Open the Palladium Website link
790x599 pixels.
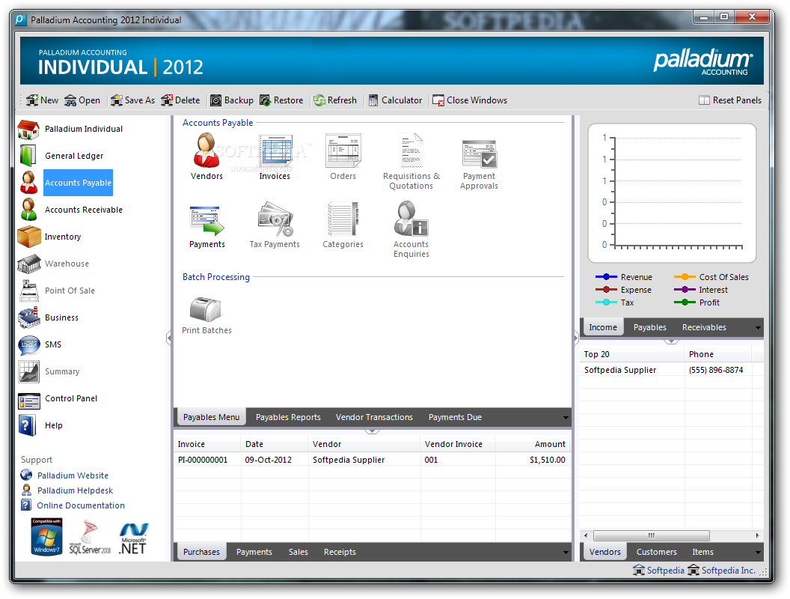[73, 475]
